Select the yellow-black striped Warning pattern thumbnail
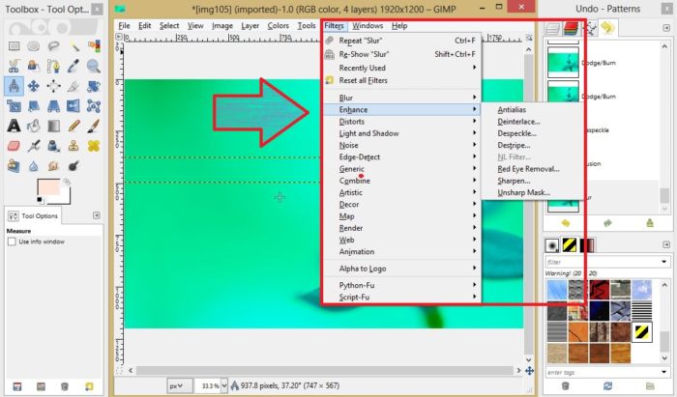 coord(641,330)
